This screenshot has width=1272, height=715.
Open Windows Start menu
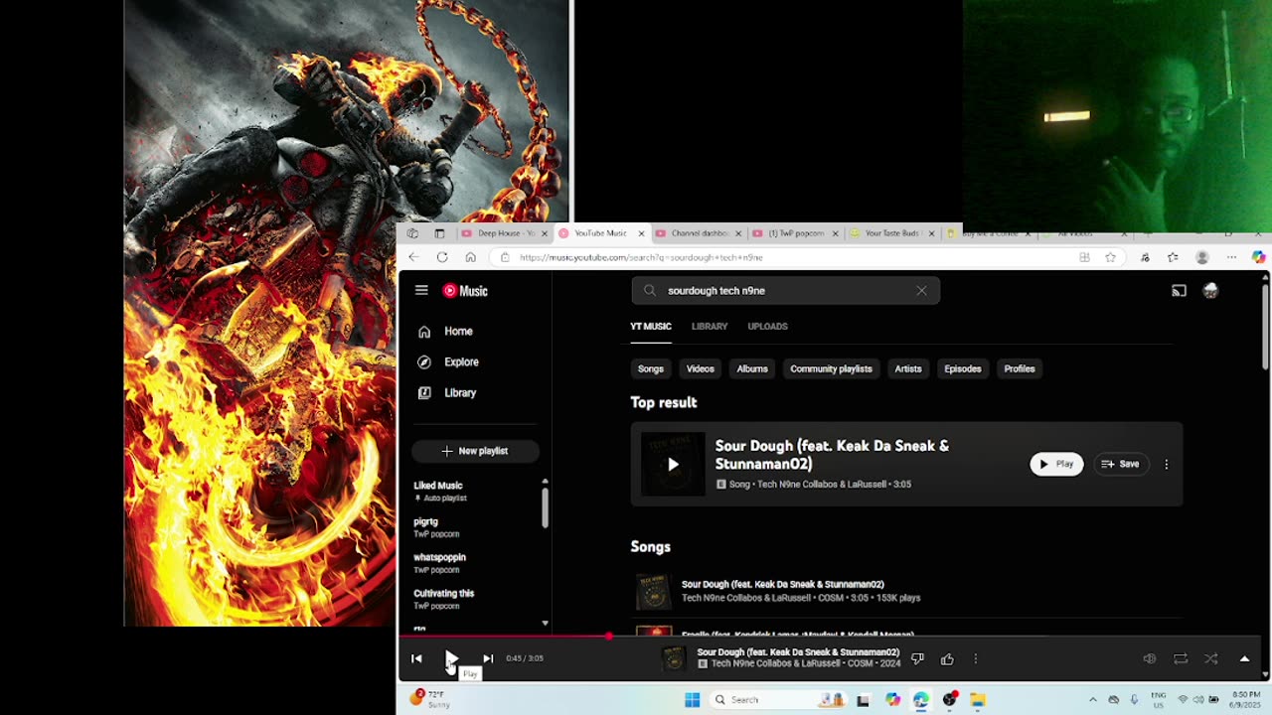click(x=693, y=700)
